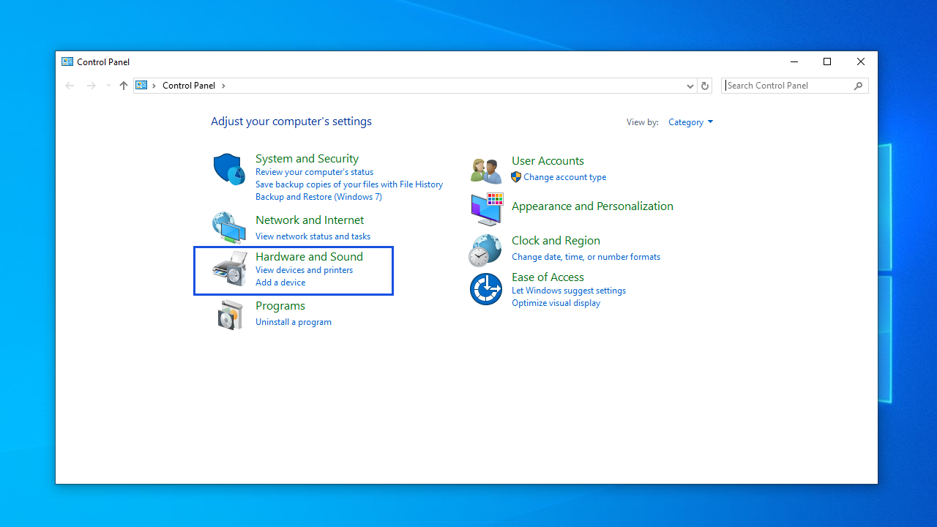
Task: Open Clock and Region category
Action: coord(556,240)
